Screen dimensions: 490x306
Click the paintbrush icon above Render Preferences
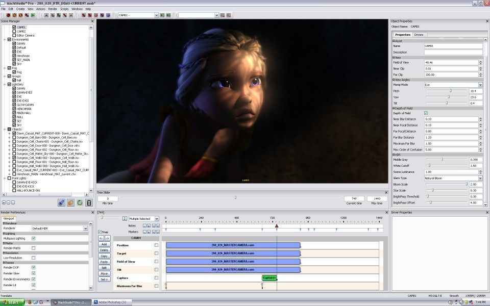click(x=61, y=203)
